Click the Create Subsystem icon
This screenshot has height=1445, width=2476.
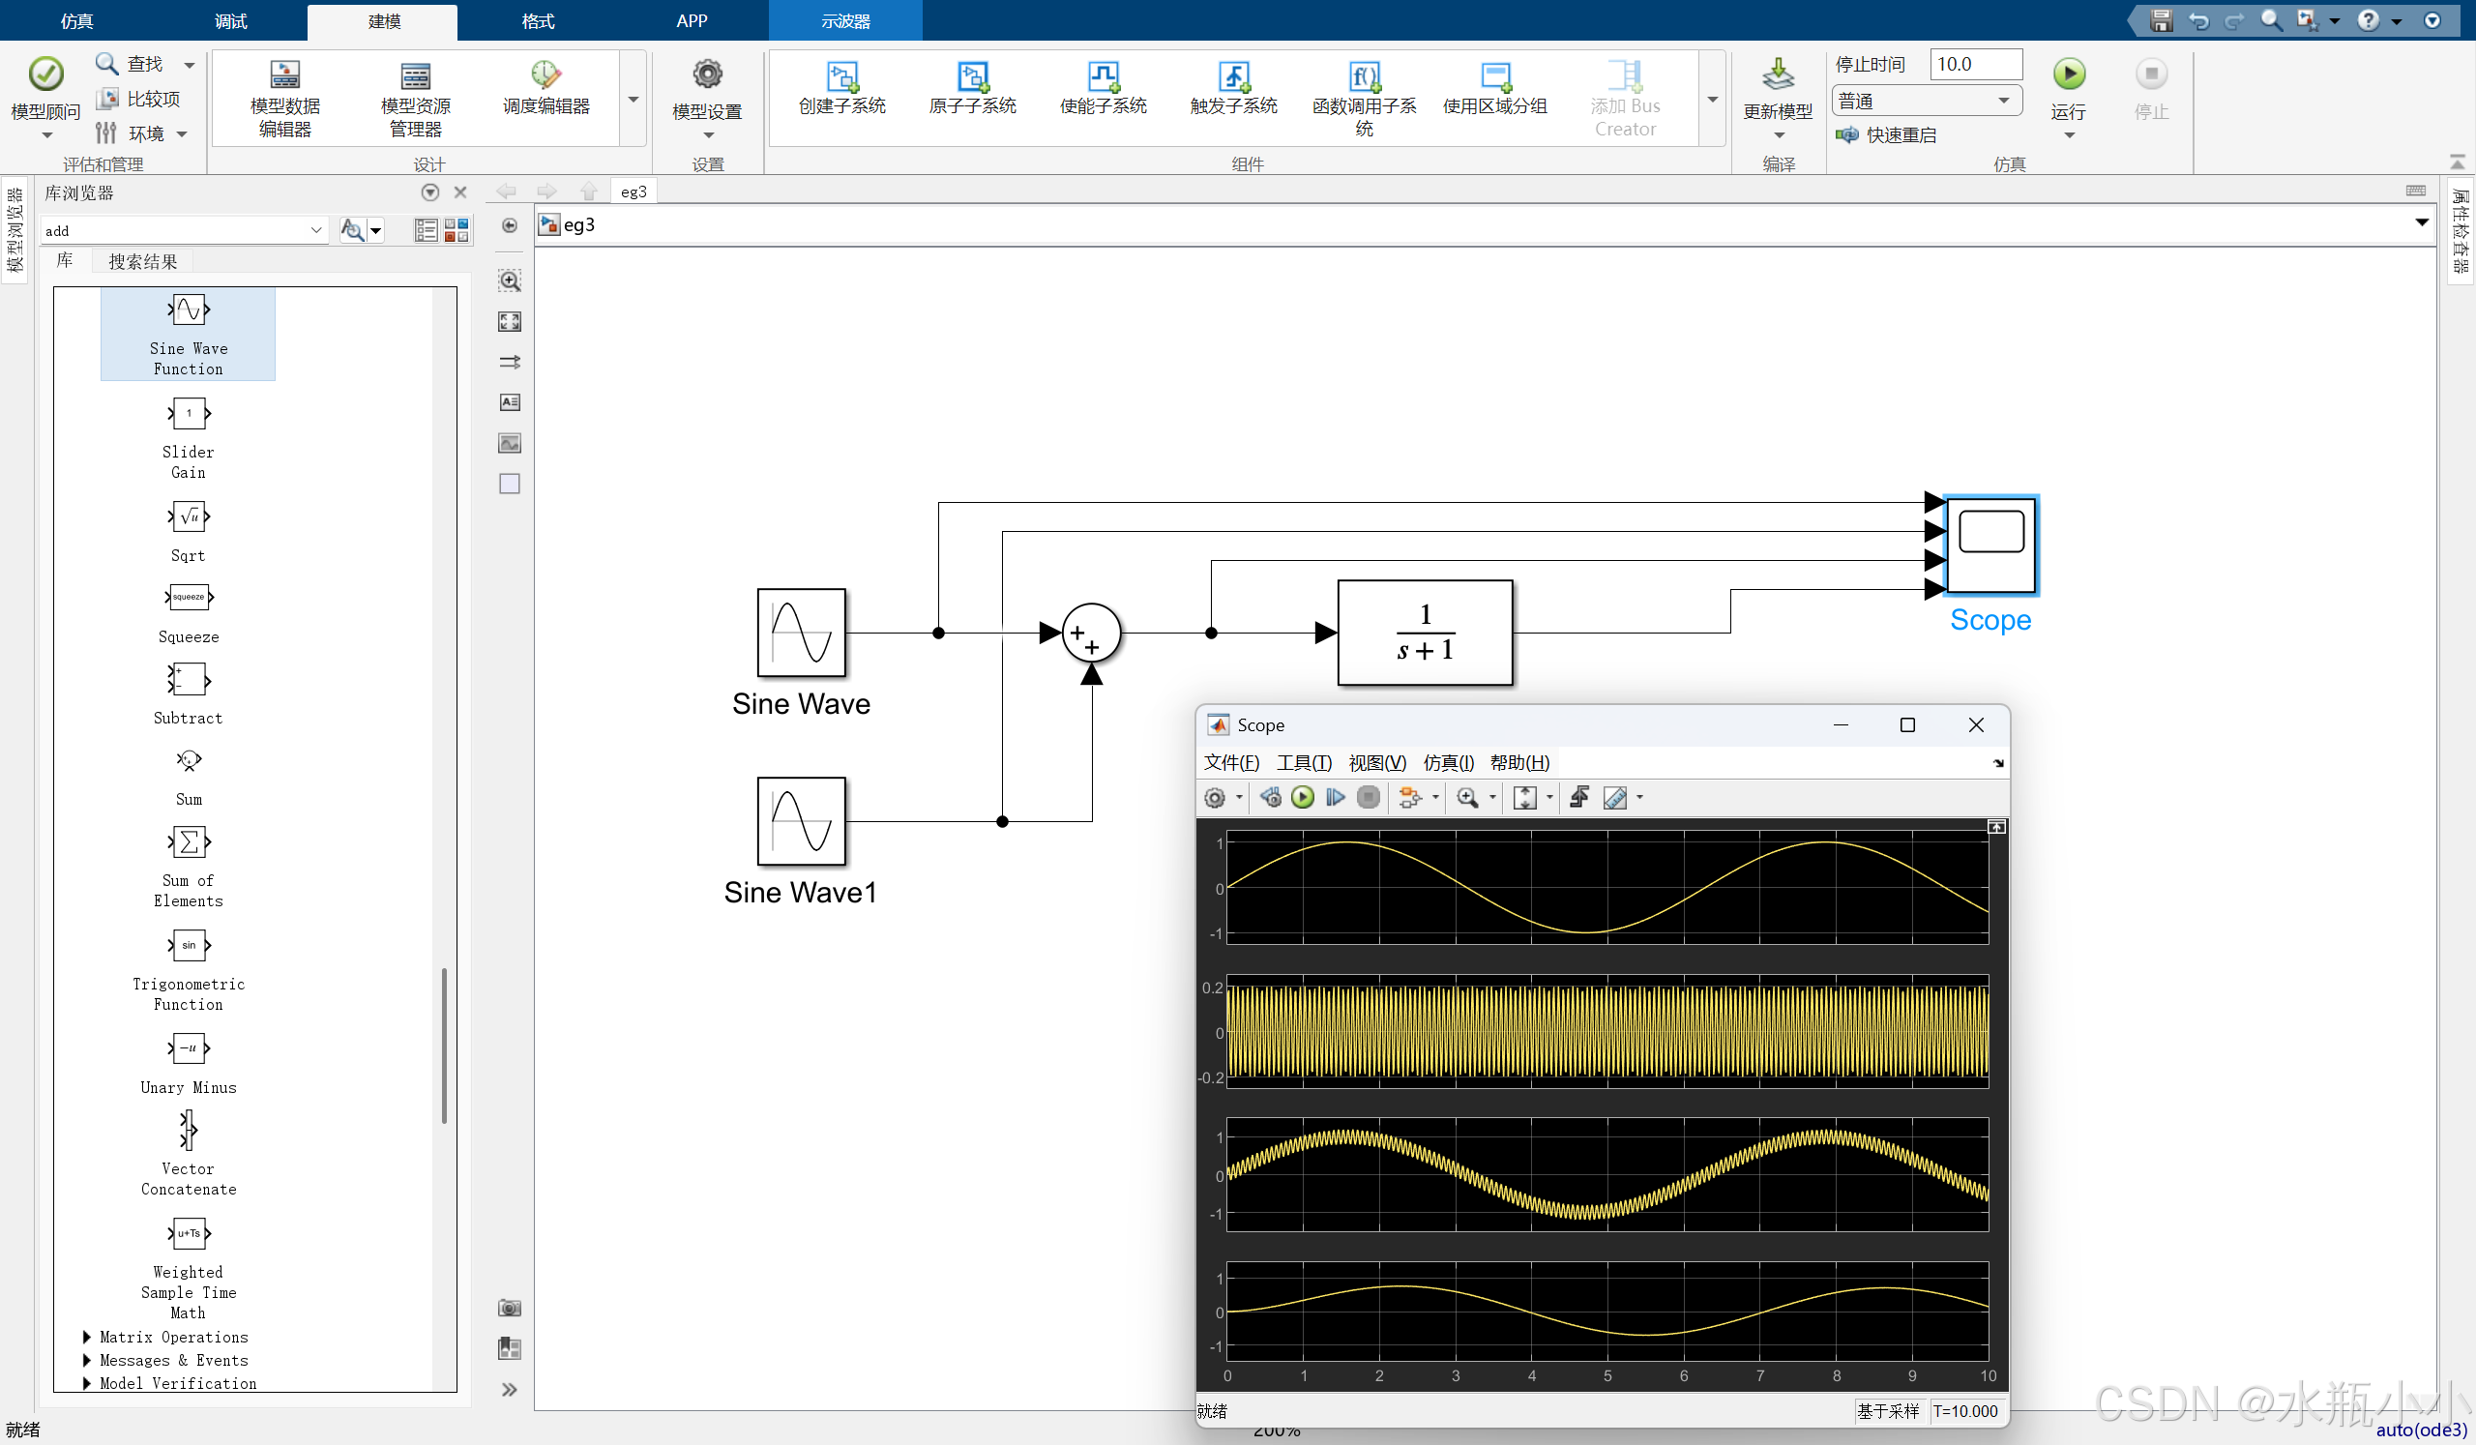coord(842,76)
